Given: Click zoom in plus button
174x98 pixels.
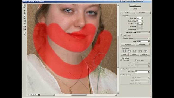Looking at the screenshot, I should pyautogui.click(x=30, y=95).
